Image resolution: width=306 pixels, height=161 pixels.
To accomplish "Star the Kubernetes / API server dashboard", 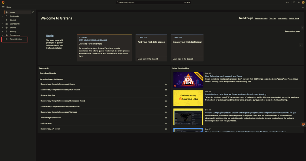I will coord(166,129).
